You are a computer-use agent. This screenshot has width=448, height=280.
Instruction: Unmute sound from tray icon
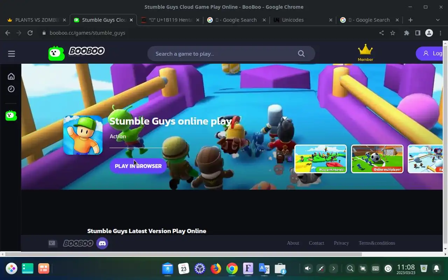[x=308, y=268]
